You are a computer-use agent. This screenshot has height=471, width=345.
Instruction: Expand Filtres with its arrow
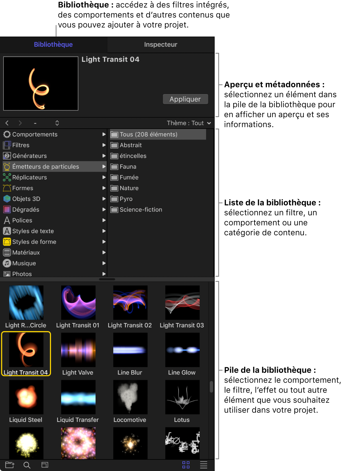tap(104, 145)
